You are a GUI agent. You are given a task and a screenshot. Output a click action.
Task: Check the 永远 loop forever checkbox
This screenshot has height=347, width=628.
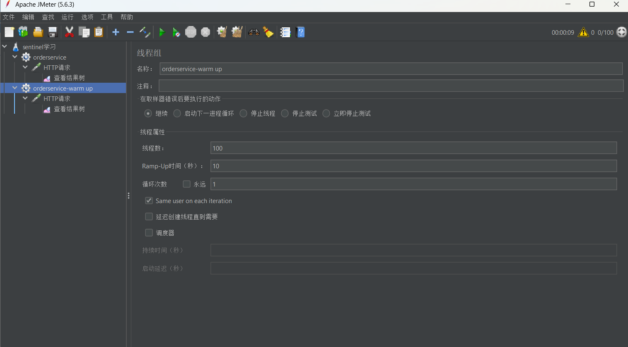click(x=187, y=184)
